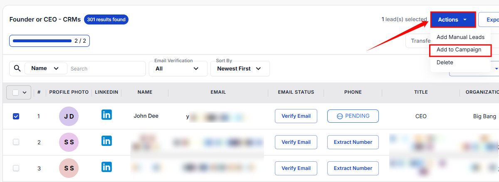Screen dimensions: 499x182
Task: Select the row 3 lead checkbox
Action: click(16, 168)
